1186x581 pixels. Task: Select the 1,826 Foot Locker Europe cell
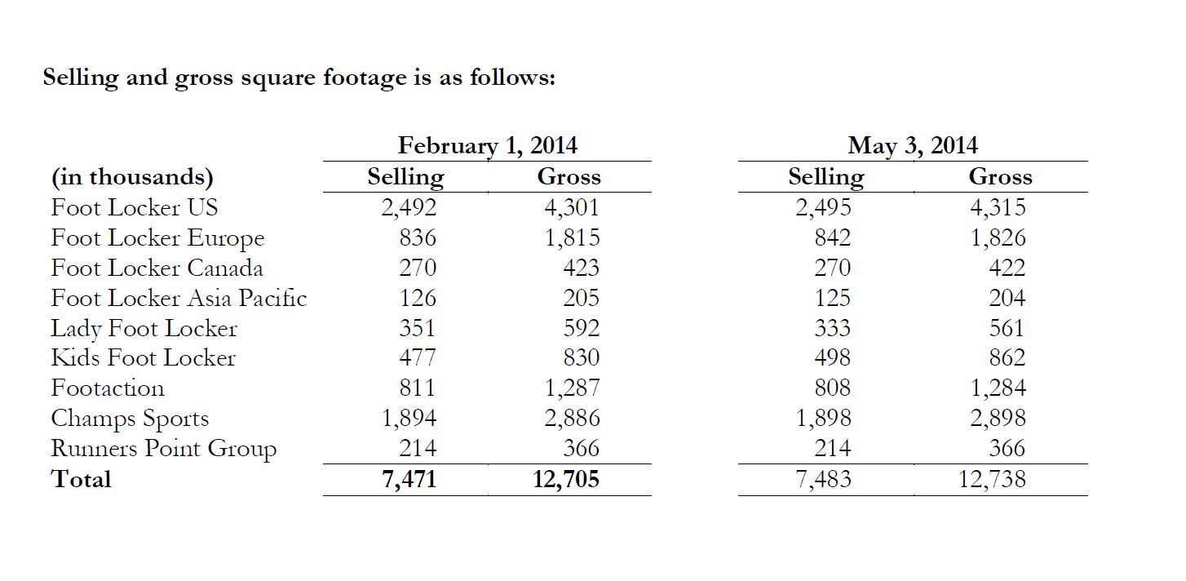[x=998, y=238]
